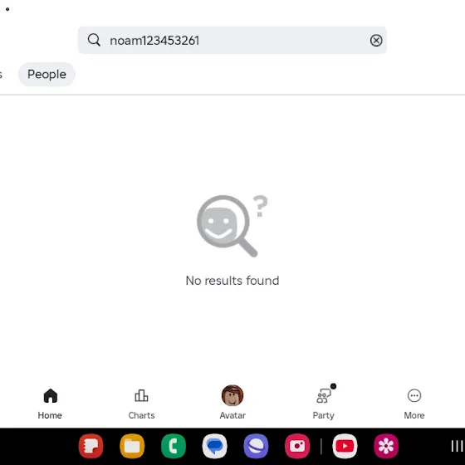
Task: Open the Party tab
Action: click(324, 402)
